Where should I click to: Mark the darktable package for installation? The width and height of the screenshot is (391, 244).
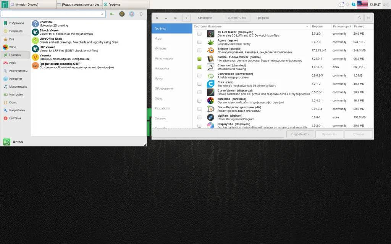[x=199, y=101]
